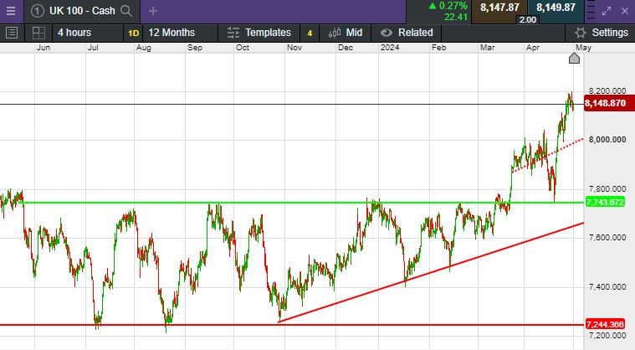This screenshot has height=350, width=635.
Task: Click the Settings label
Action: pos(610,33)
